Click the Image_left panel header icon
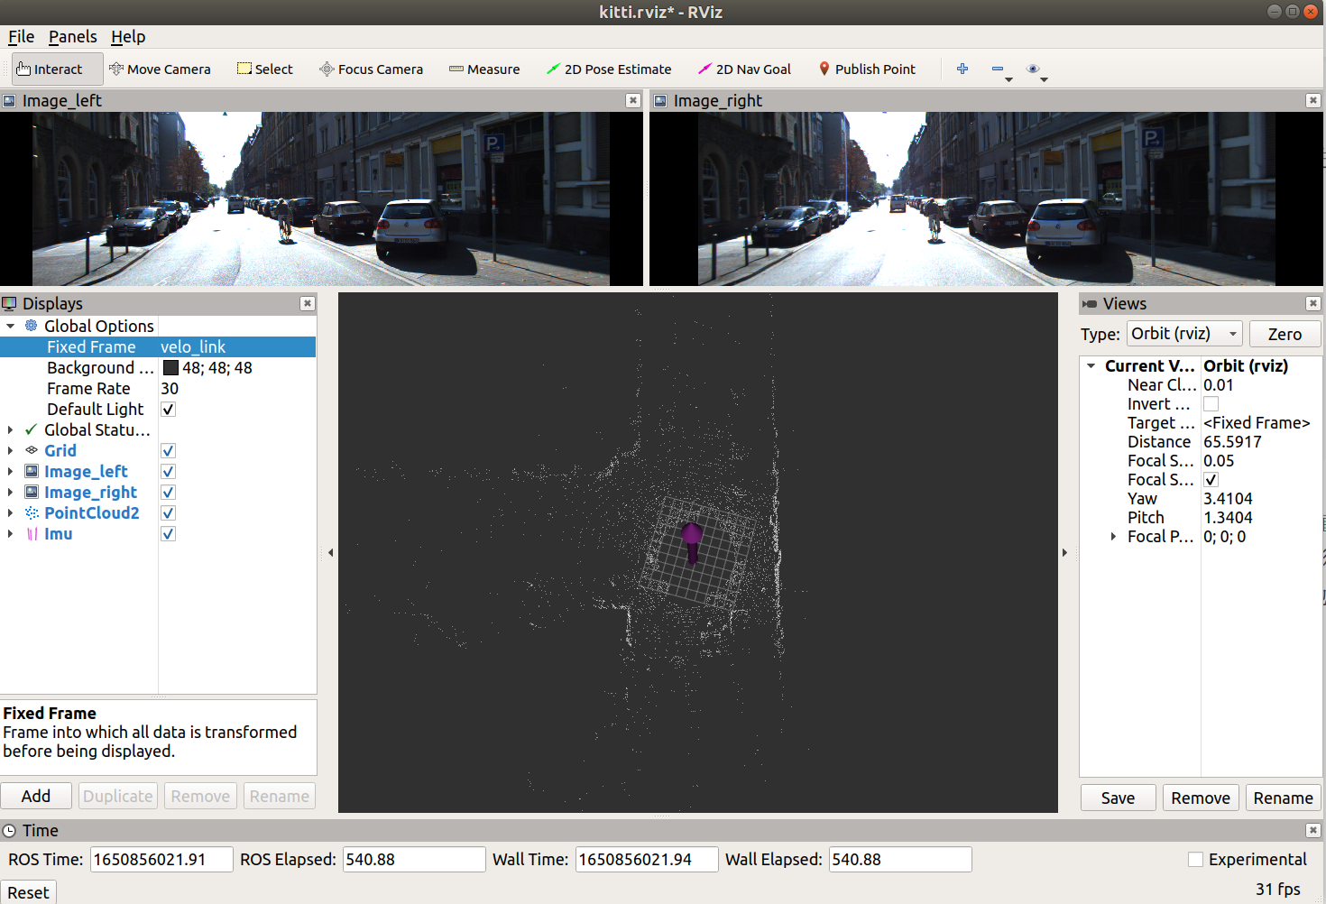This screenshot has width=1326, height=904. tap(9, 101)
